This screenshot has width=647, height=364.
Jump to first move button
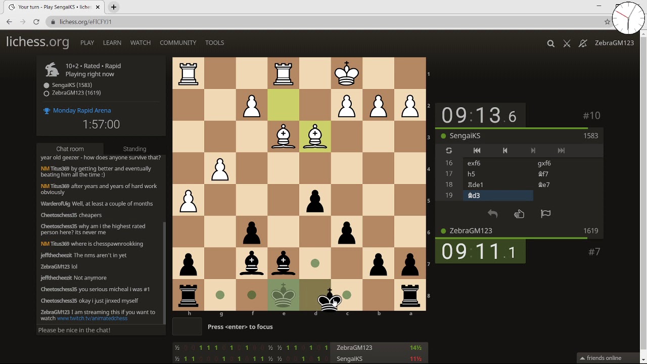tap(477, 151)
